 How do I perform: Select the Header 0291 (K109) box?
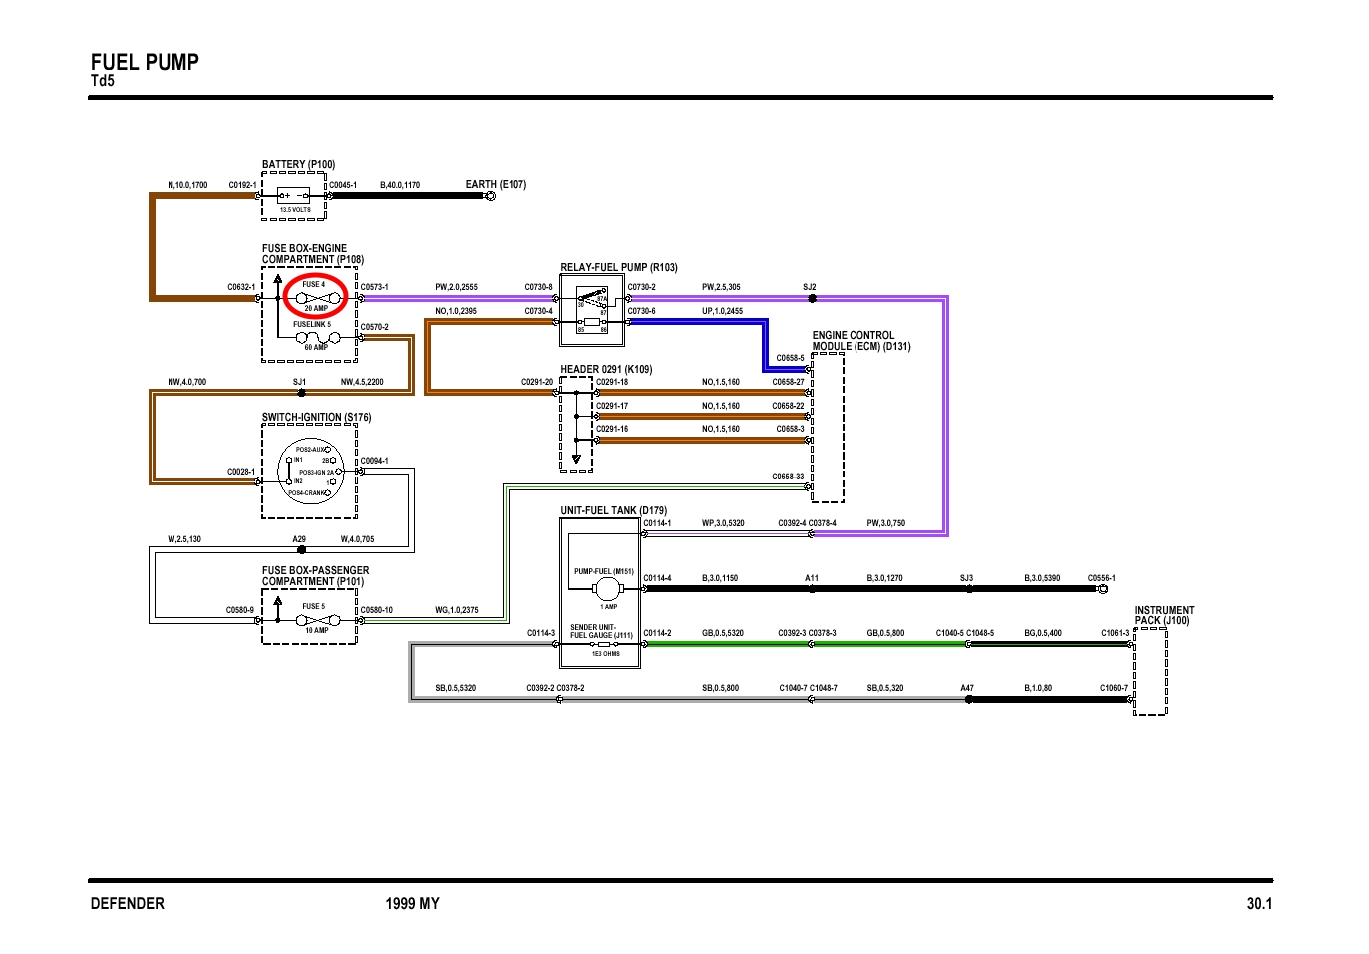pos(576,424)
